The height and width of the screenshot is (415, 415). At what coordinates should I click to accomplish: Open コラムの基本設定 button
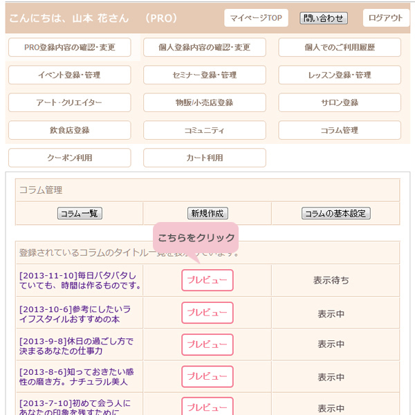point(336,213)
